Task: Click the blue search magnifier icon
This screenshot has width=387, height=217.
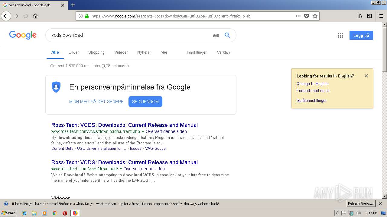Action: [227, 35]
